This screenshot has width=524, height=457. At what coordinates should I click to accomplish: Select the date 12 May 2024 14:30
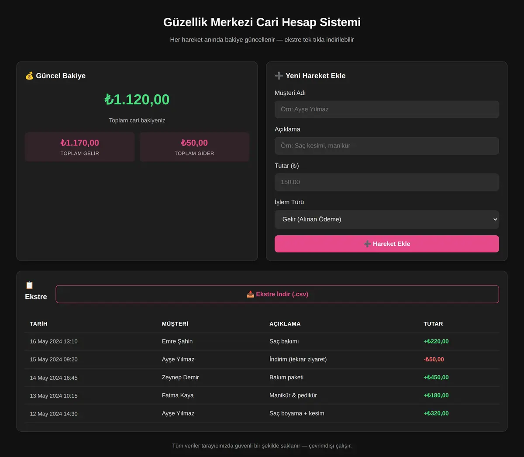tap(54, 414)
